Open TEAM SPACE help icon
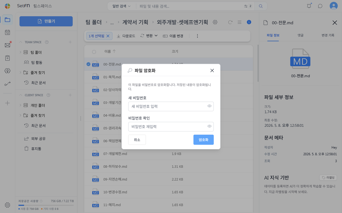The width and height of the screenshot is (342, 213). [47, 42]
